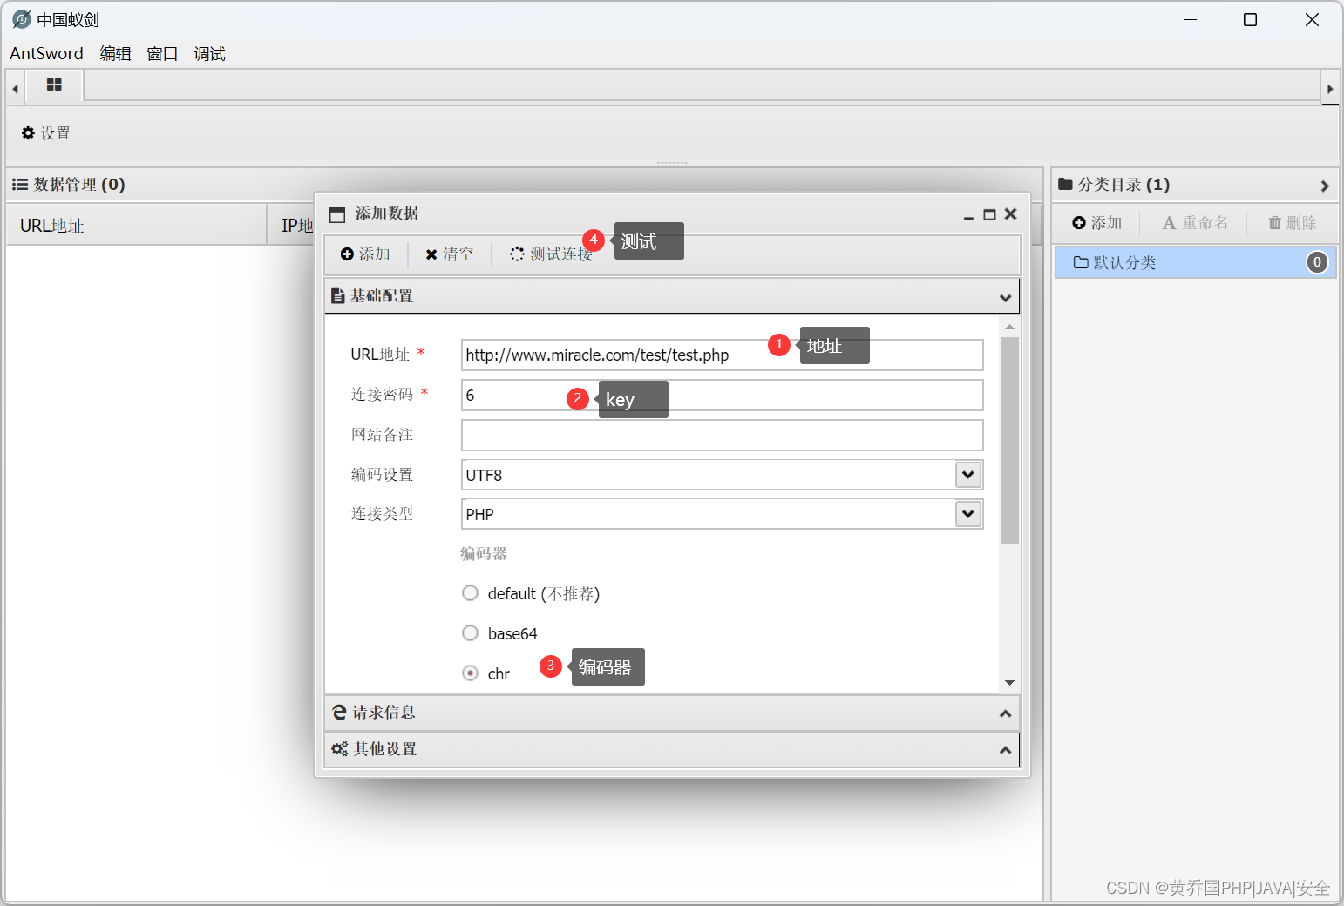Click 测试连接 button

point(551,254)
